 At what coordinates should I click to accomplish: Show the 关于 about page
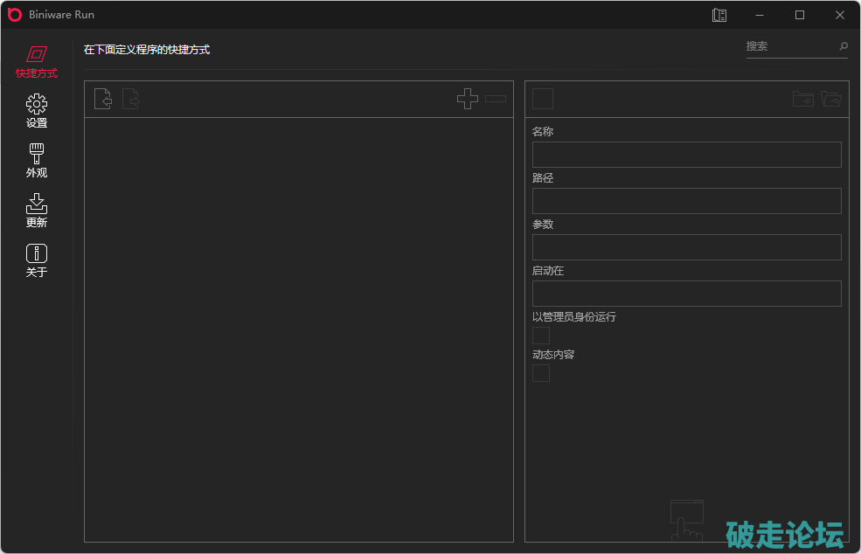37,260
